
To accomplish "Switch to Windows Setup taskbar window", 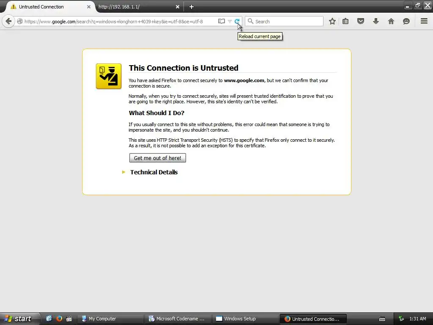I will pyautogui.click(x=245, y=319).
